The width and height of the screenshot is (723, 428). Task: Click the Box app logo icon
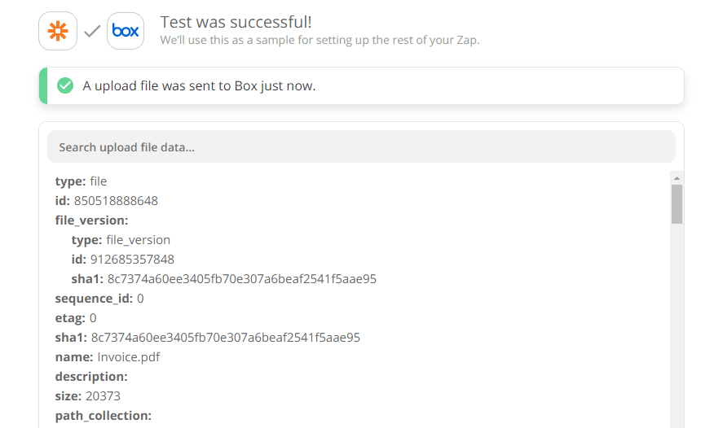tap(126, 31)
